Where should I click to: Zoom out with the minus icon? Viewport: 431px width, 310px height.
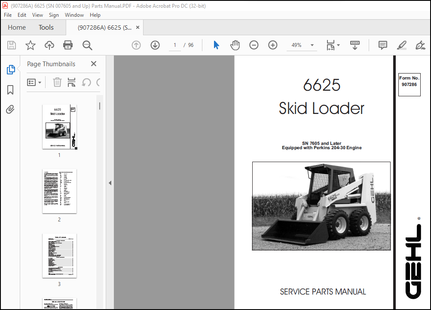click(x=254, y=45)
